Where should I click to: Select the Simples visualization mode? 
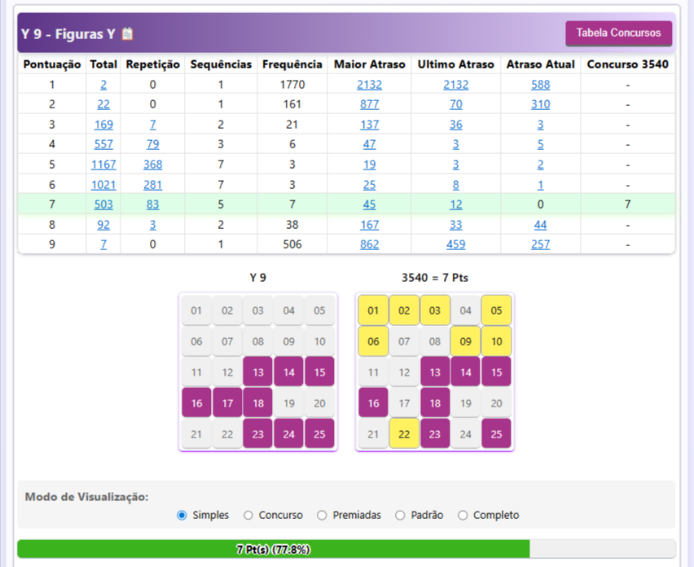182,515
